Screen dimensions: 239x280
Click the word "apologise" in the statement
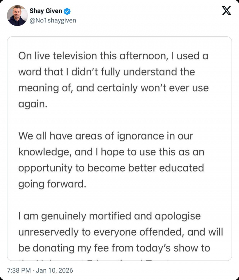[178, 216]
